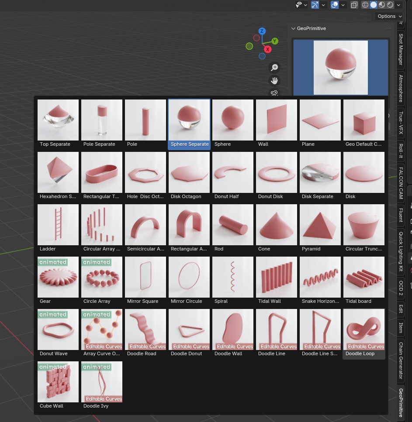Choose the Disk Octagon primitive
Viewport: 412px width, 422px height.
[189, 176]
